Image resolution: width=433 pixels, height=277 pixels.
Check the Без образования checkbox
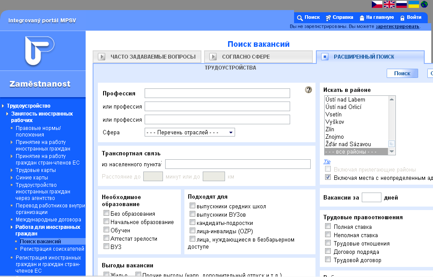(x=106, y=214)
